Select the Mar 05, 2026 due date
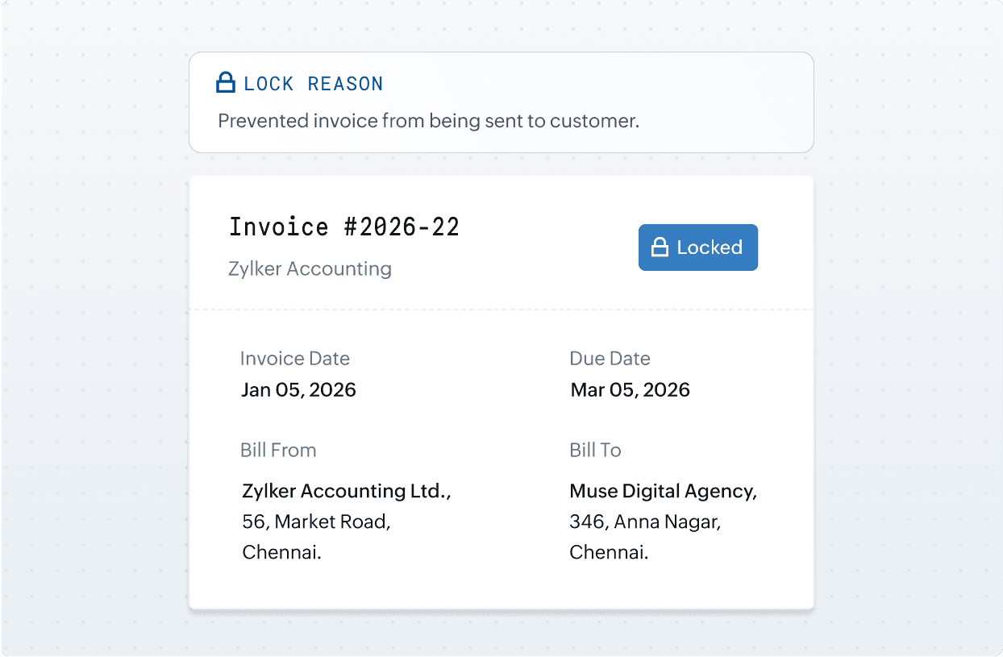 tap(630, 390)
